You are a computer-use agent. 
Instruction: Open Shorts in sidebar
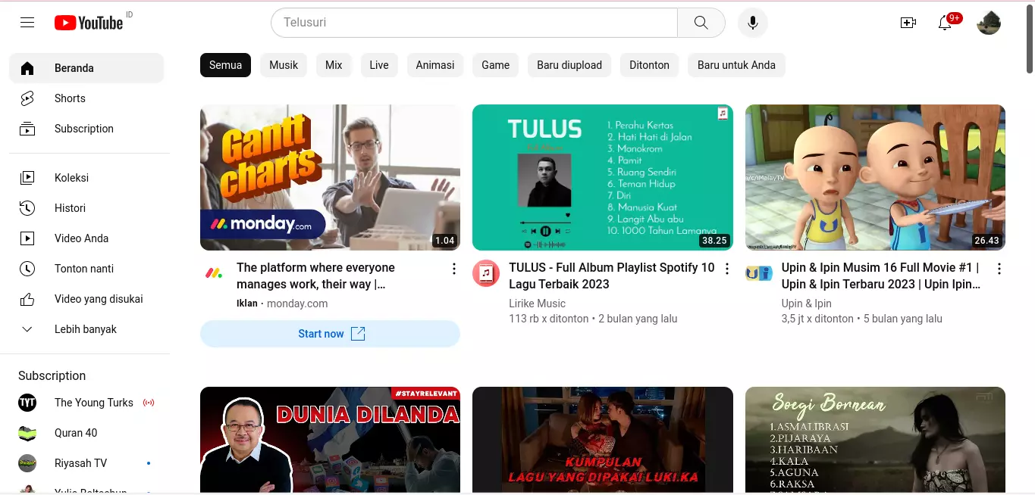pyautogui.click(x=86, y=98)
